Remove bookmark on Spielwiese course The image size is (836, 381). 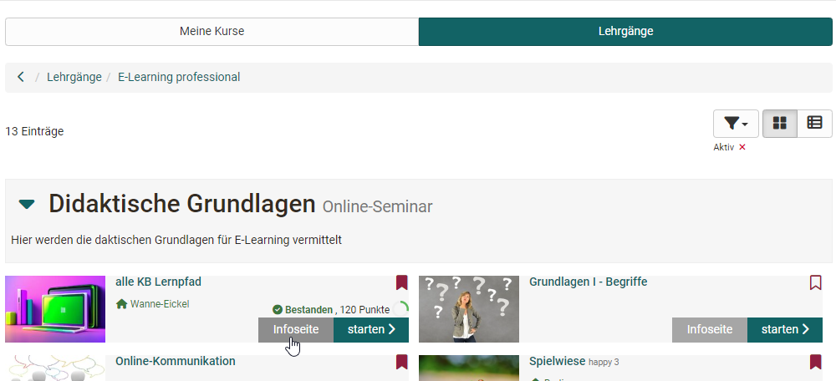coord(815,362)
